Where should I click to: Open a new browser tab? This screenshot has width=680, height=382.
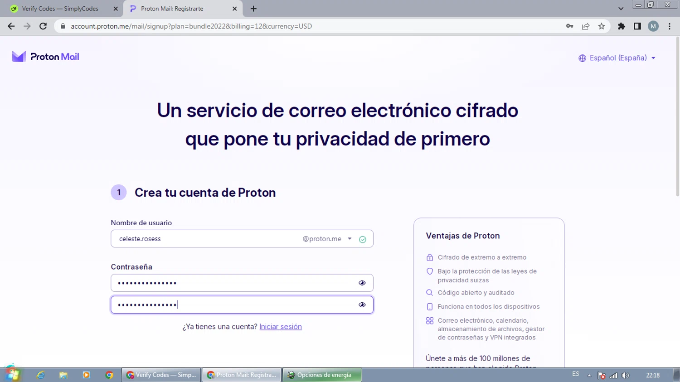coord(253,9)
